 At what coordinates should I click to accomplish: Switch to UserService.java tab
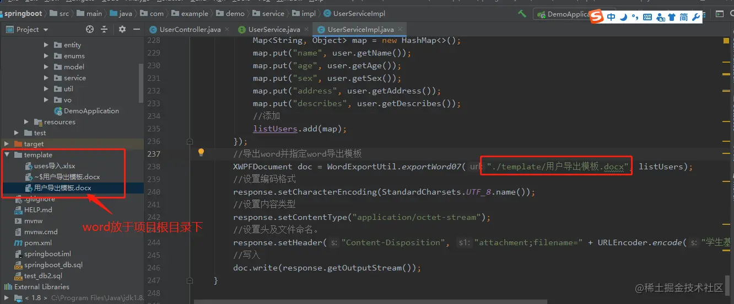pos(274,29)
